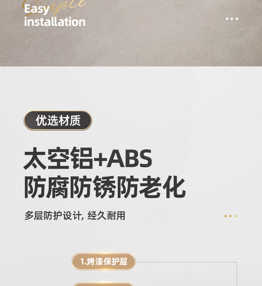This screenshot has height=286, width=262.
Task: Select the first white dot
Action: 227,19
